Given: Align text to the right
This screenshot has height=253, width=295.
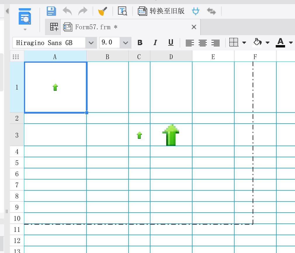Looking at the screenshot, I should tap(216, 43).
